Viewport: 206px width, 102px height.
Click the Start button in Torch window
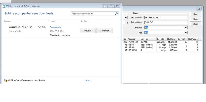[195, 14]
